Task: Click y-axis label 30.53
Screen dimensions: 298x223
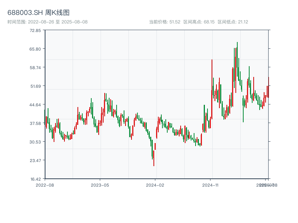Action: tap(35, 142)
